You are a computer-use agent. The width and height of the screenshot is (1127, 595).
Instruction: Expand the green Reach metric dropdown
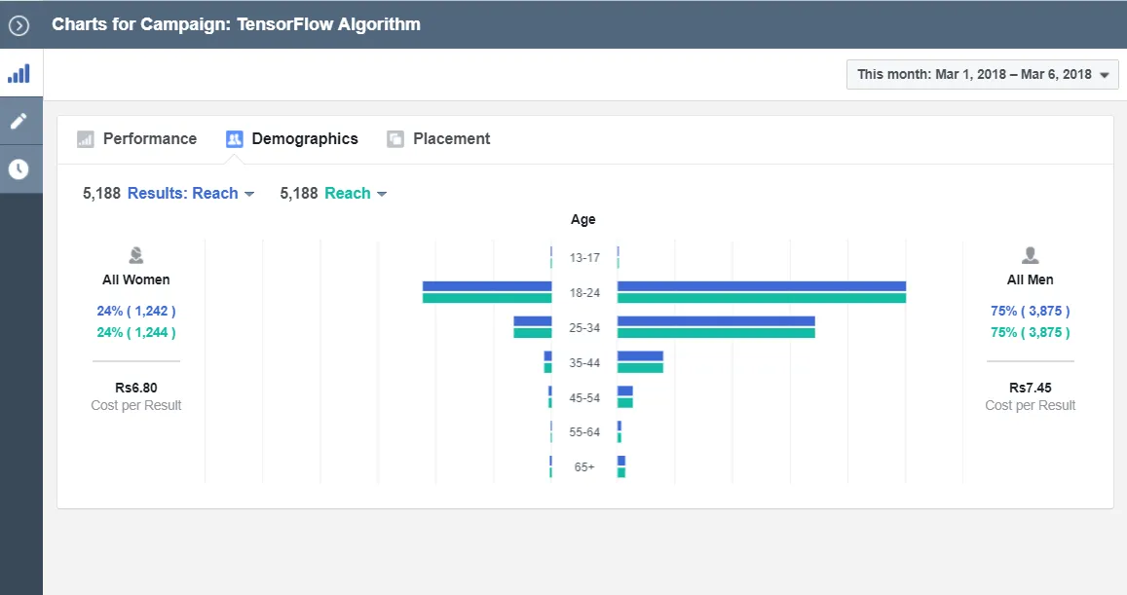pos(356,194)
